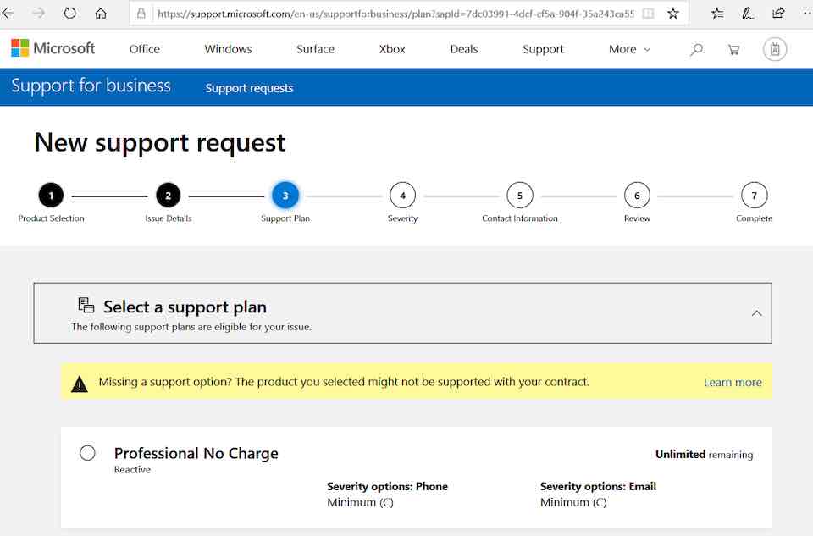Click the lock icon in address bar
This screenshot has height=536, width=813.
[x=141, y=13]
